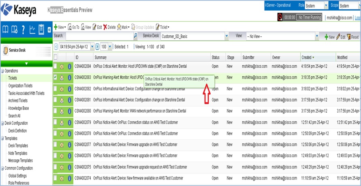Open the clipboard notes icon in sidebar header
361x186 pixels.
[41, 29]
